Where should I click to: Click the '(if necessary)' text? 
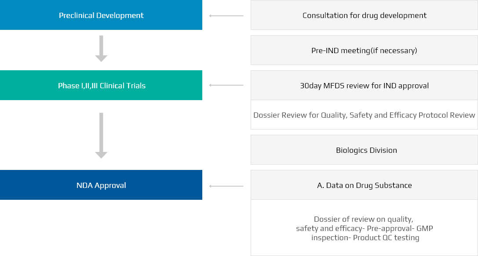point(394,50)
